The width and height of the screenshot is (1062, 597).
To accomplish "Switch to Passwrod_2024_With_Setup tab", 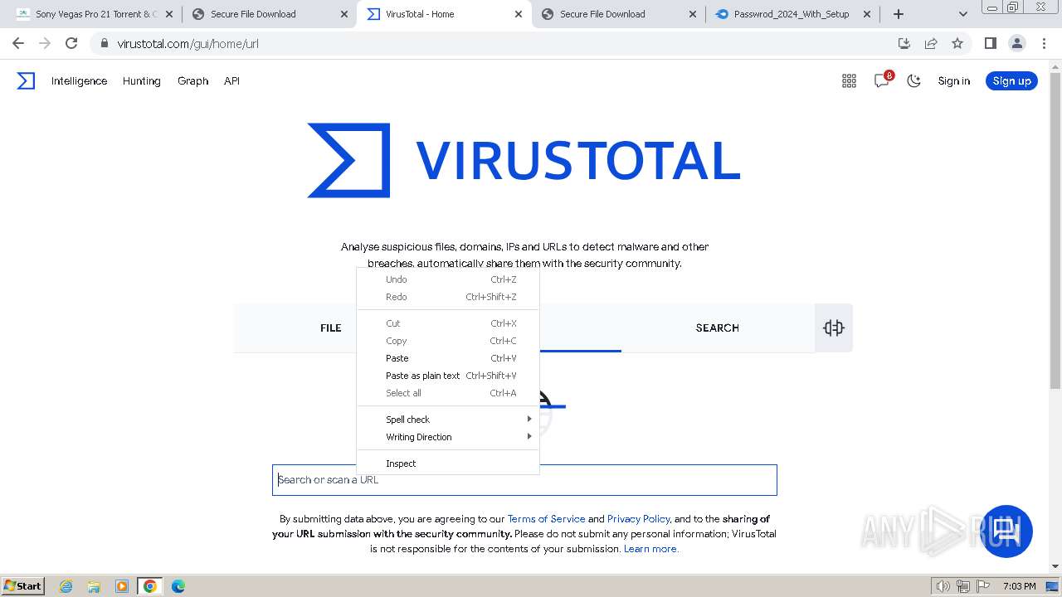I will pos(792,14).
